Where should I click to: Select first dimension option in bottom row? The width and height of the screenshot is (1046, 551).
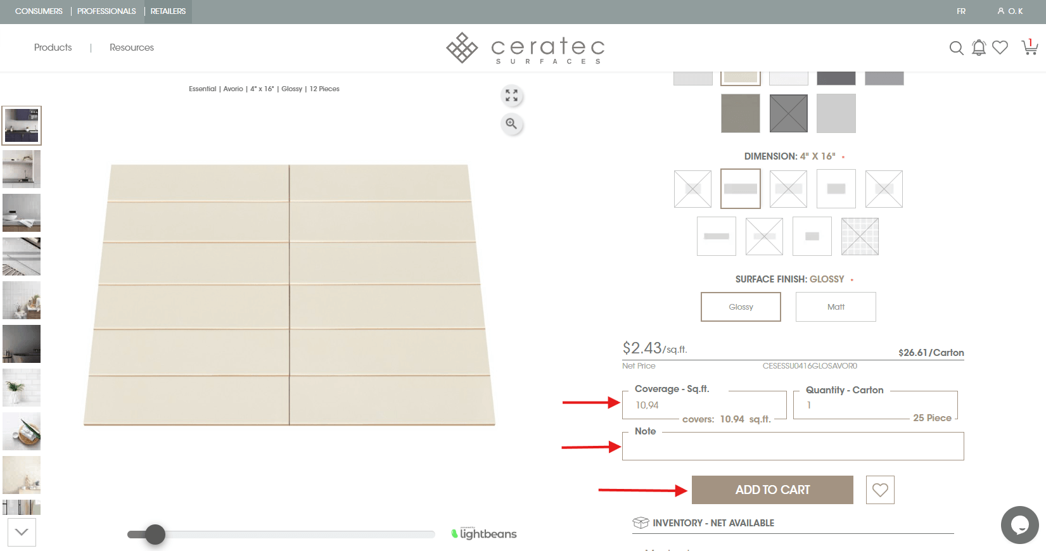point(717,236)
